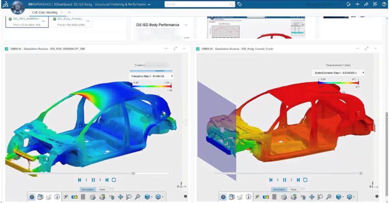Click the search magnifier icon

pos(231,4)
